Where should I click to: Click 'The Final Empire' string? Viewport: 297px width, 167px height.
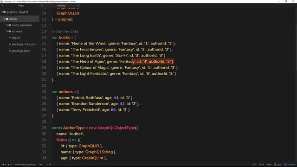click(87, 50)
